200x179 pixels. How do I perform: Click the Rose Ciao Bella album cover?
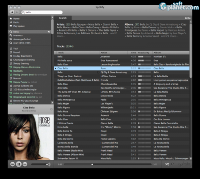(31, 137)
